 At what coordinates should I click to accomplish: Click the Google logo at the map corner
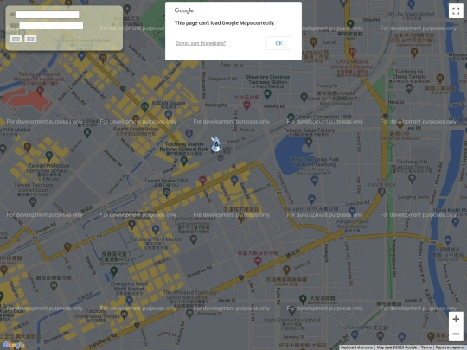point(14,345)
